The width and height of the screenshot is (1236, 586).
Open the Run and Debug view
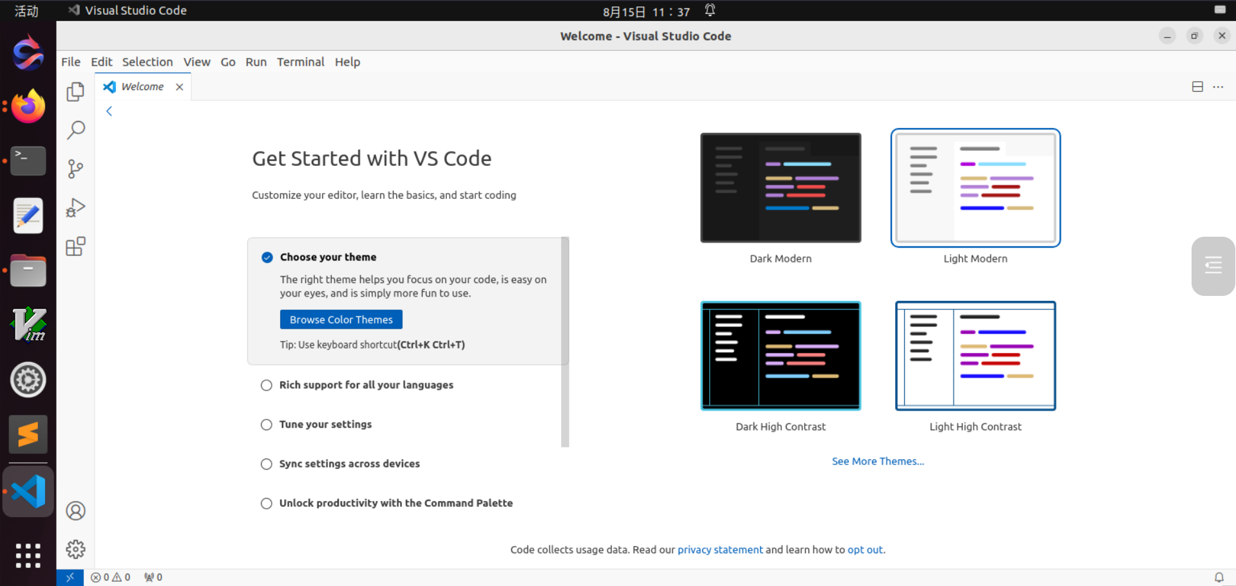click(75, 208)
